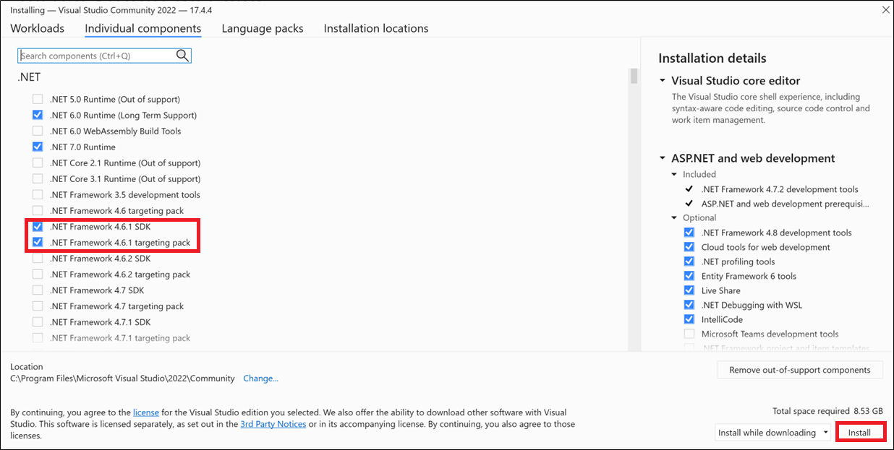894x450 pixels.
Task: Collapse the Included group
Action: pos(675,175)
